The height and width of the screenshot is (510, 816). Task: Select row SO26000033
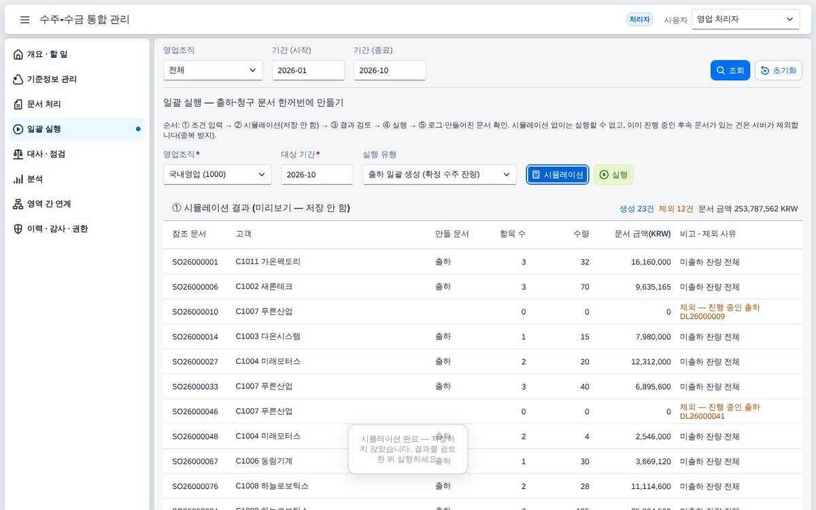pos(483,386)
